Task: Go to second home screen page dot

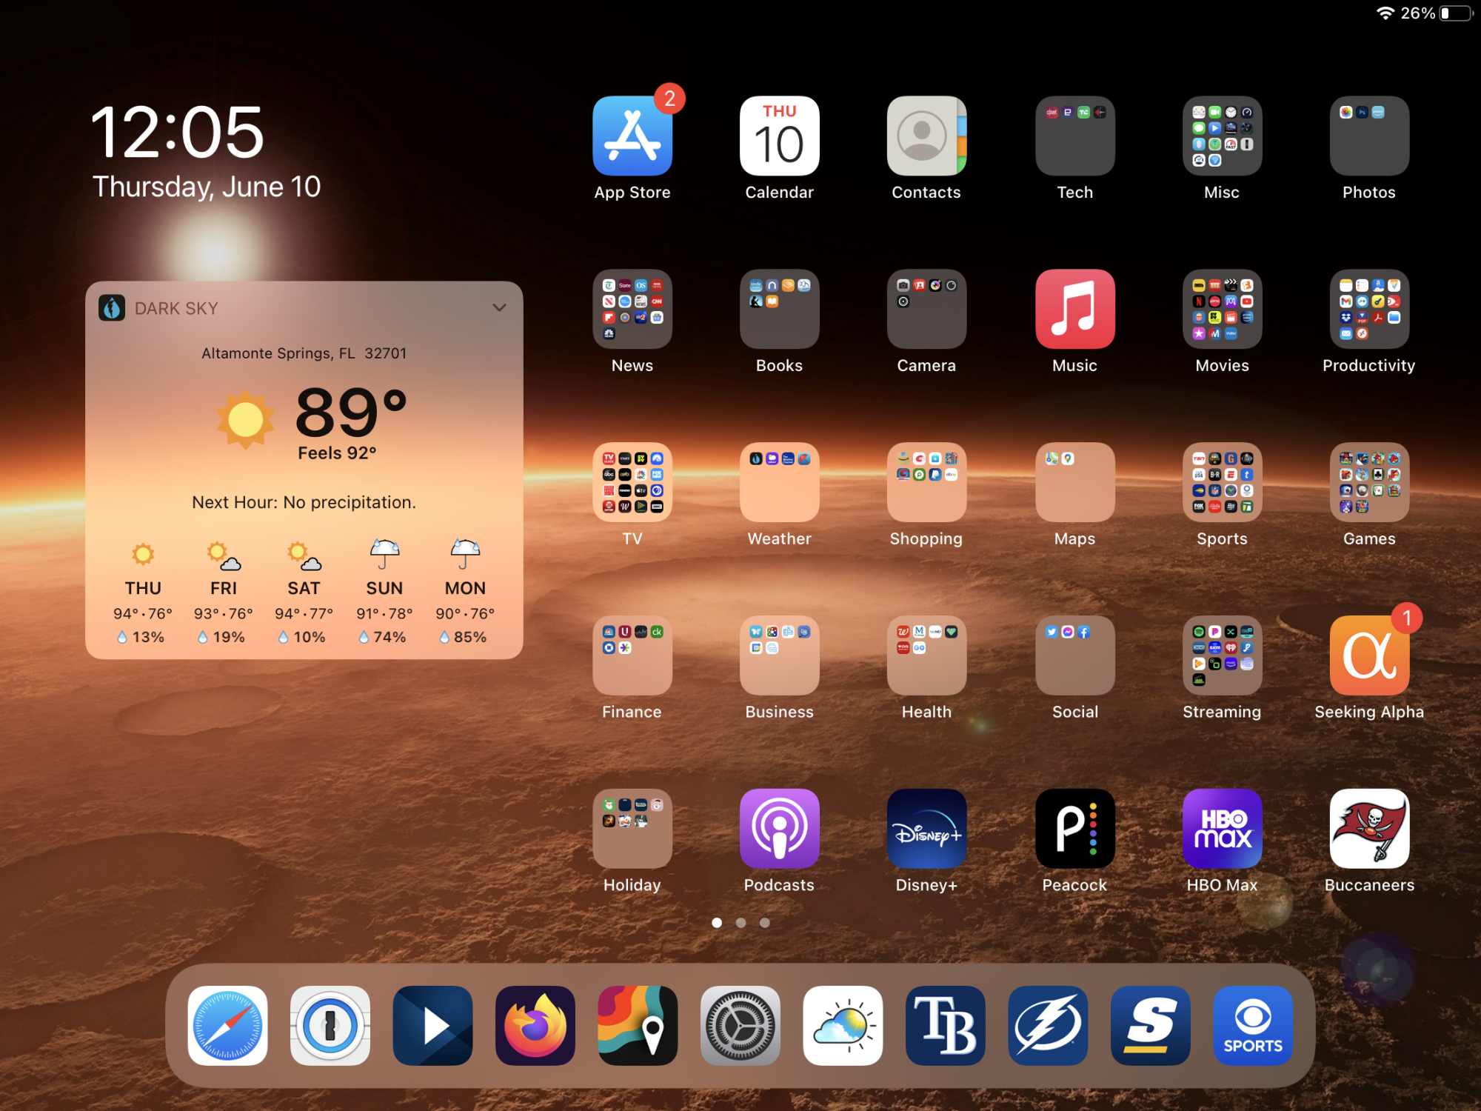Action: (740, 923)
